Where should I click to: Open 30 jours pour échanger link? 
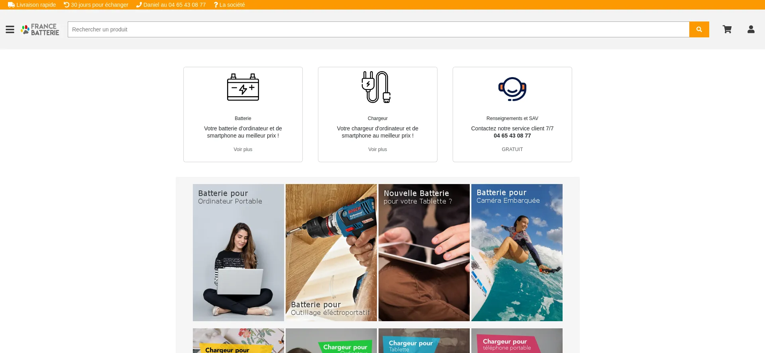[x=96, y=5]
